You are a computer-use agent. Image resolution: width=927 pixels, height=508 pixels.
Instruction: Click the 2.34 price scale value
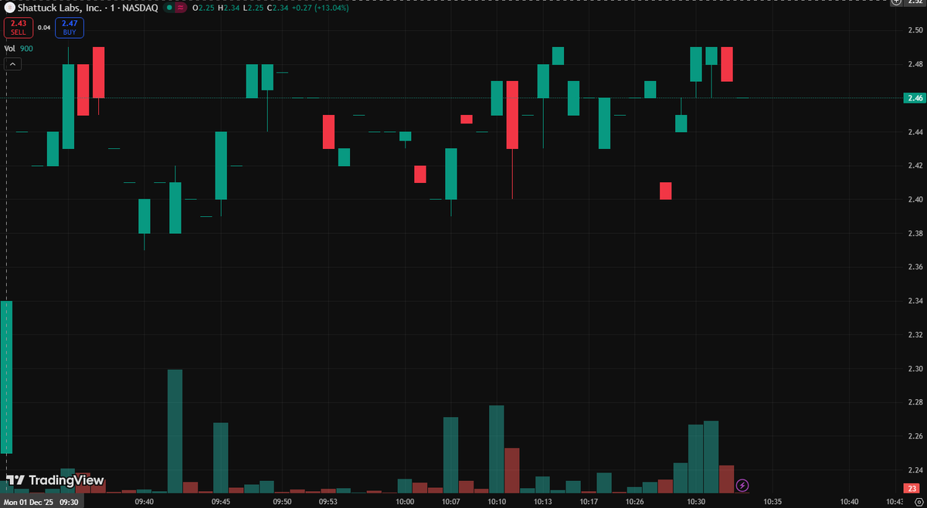pos(915,301)
